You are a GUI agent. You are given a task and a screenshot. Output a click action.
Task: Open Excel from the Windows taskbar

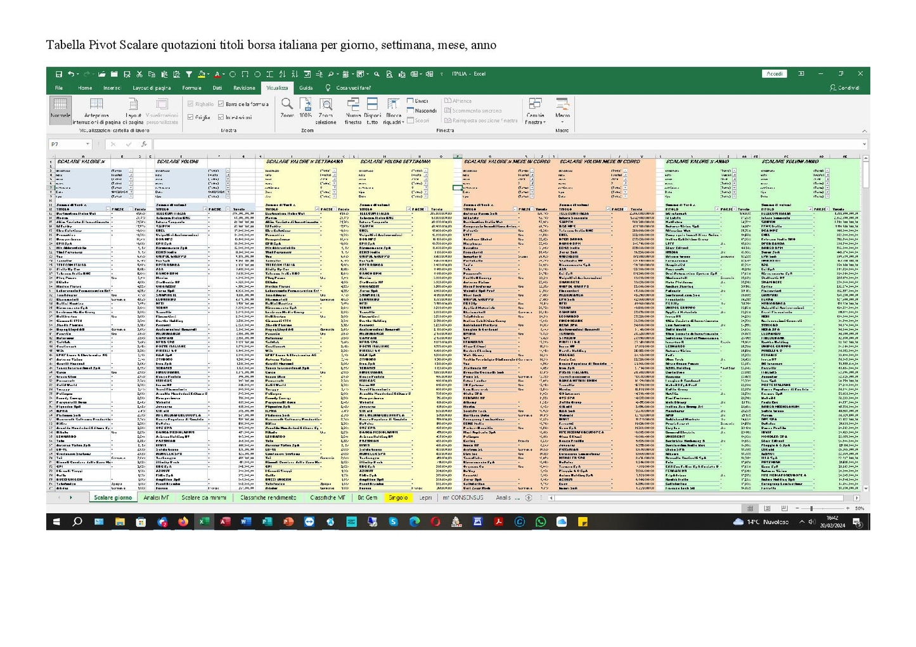point(204,522)
